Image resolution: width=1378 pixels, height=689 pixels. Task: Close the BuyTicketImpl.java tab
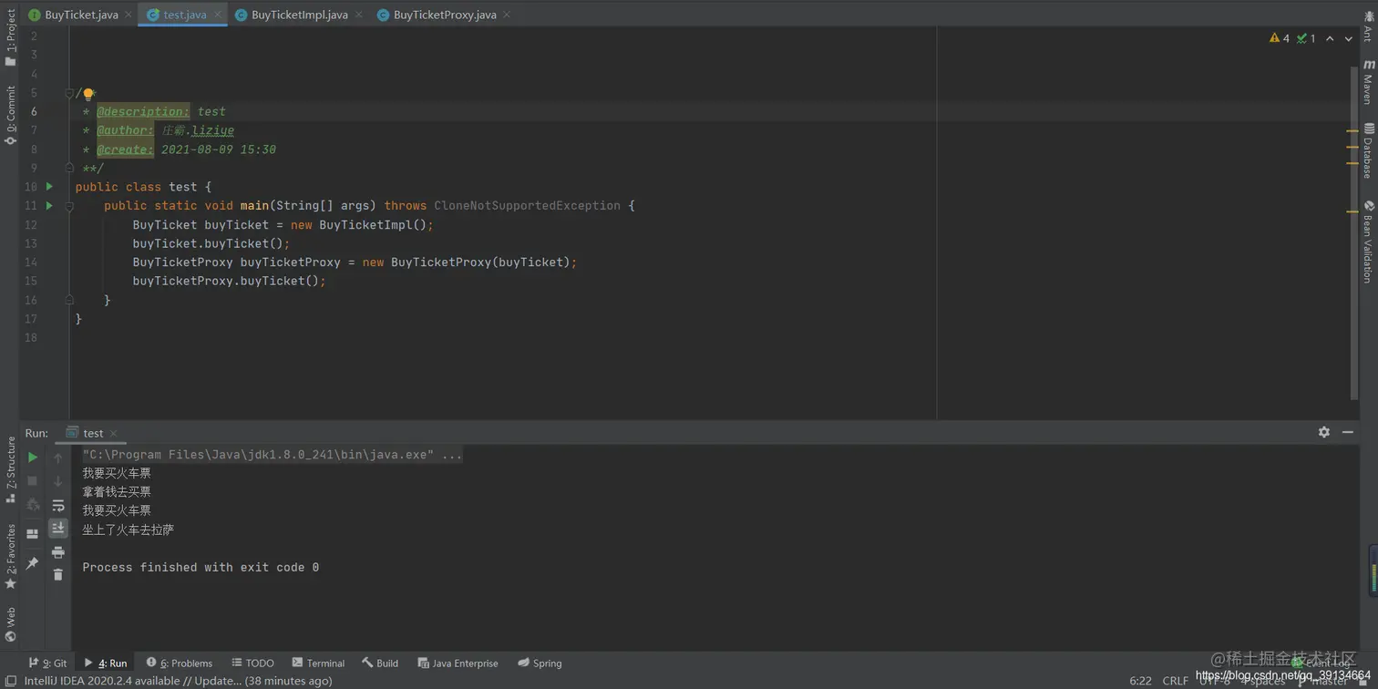[x=358, y=15]
